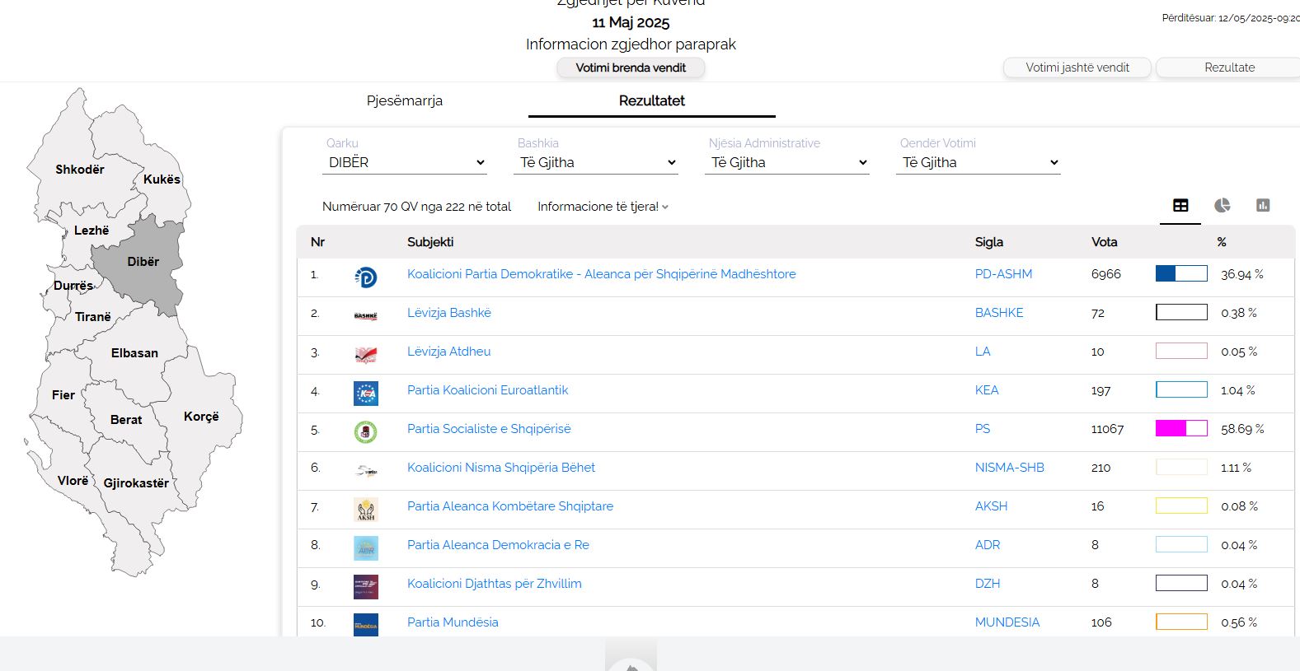This screenshot has width=1300, height=671.
Task: Switch to bar chart view icon
Action: (1263, 205)
